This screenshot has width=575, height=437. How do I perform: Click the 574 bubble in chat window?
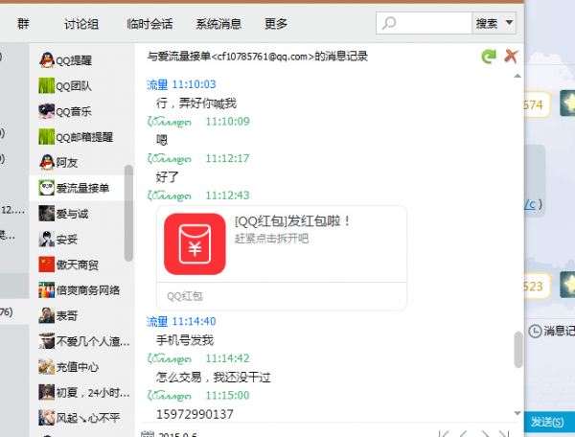click(538, 104)
